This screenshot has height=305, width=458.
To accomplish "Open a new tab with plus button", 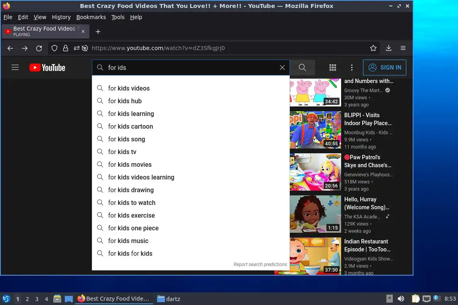I will (98, 31).
